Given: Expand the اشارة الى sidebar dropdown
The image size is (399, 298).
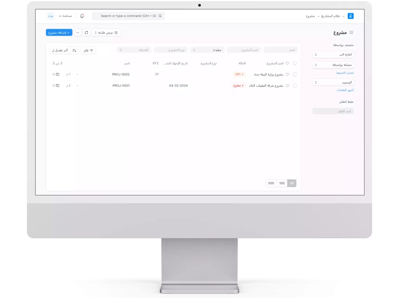Looking at the screenshot, I should click(333, 55).
